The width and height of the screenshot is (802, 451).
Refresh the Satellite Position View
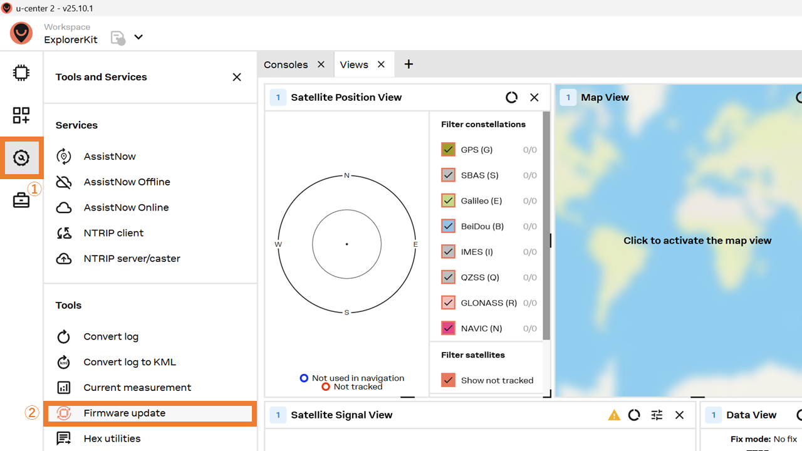tap(512, 98)
